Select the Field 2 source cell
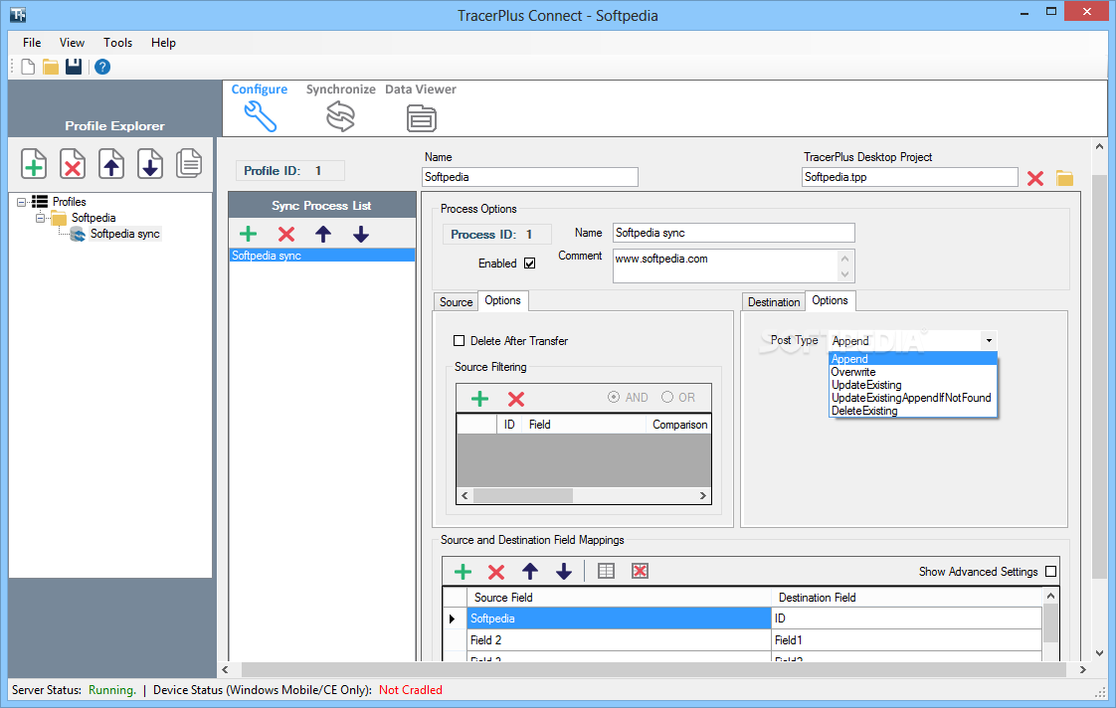Screen dimensions: 1116x708 [619, 640]
